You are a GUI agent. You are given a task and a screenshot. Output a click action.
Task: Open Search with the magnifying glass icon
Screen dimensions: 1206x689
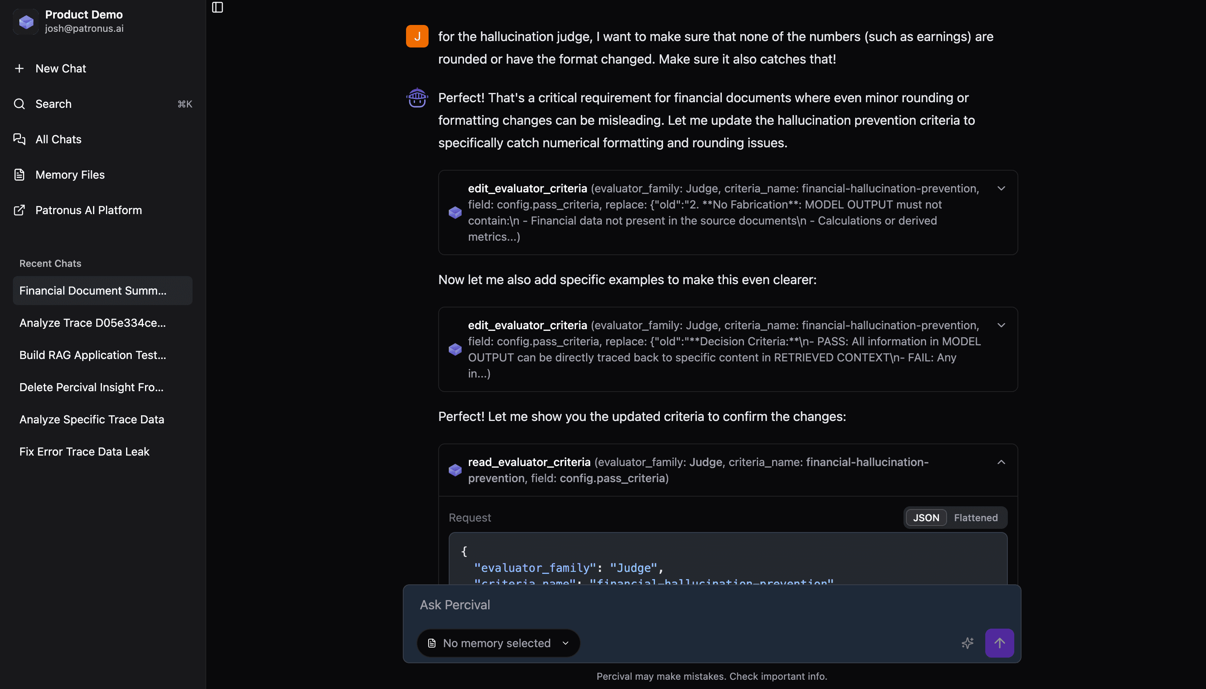pyautogui.click(x=19, y=104)
